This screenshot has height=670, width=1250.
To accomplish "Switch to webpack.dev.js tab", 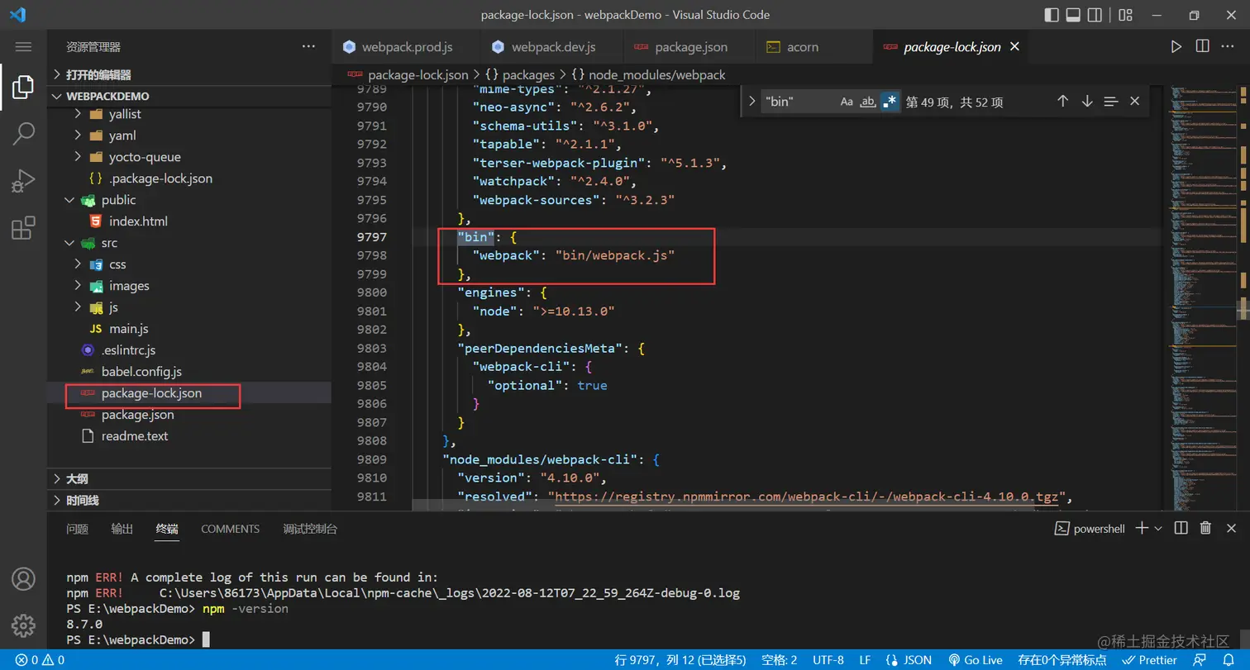I will (x=554, y=47).
